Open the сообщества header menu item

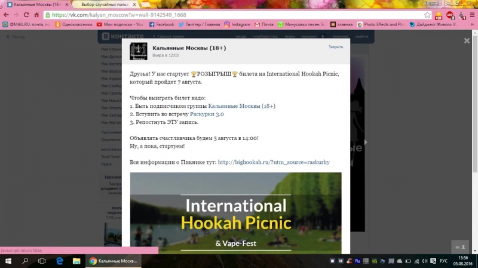click(x=265, y=36)
